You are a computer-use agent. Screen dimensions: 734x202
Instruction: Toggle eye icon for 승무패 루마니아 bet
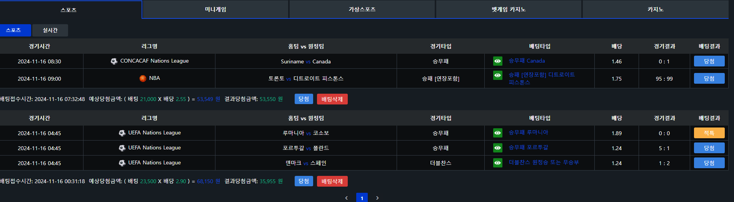click(x=497, y=133)
